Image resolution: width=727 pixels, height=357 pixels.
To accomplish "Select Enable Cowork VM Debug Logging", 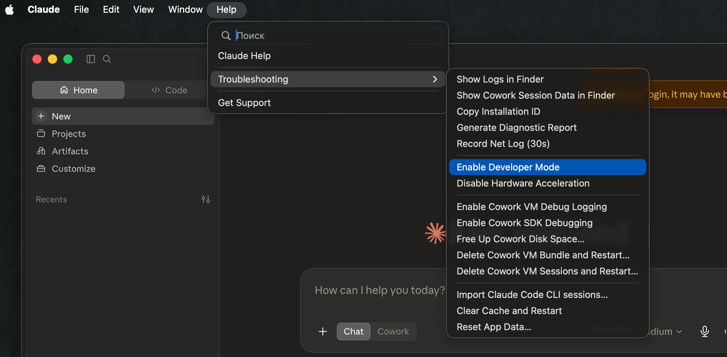I will tap(547, 207).
